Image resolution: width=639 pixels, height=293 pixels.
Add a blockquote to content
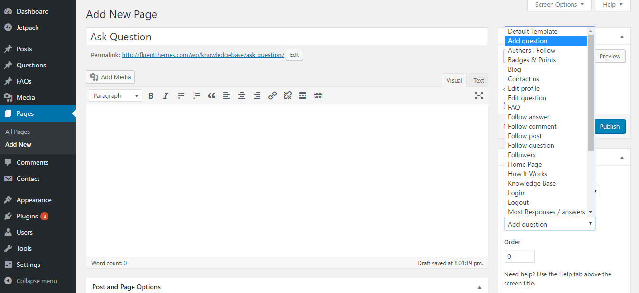click(211, 96)
